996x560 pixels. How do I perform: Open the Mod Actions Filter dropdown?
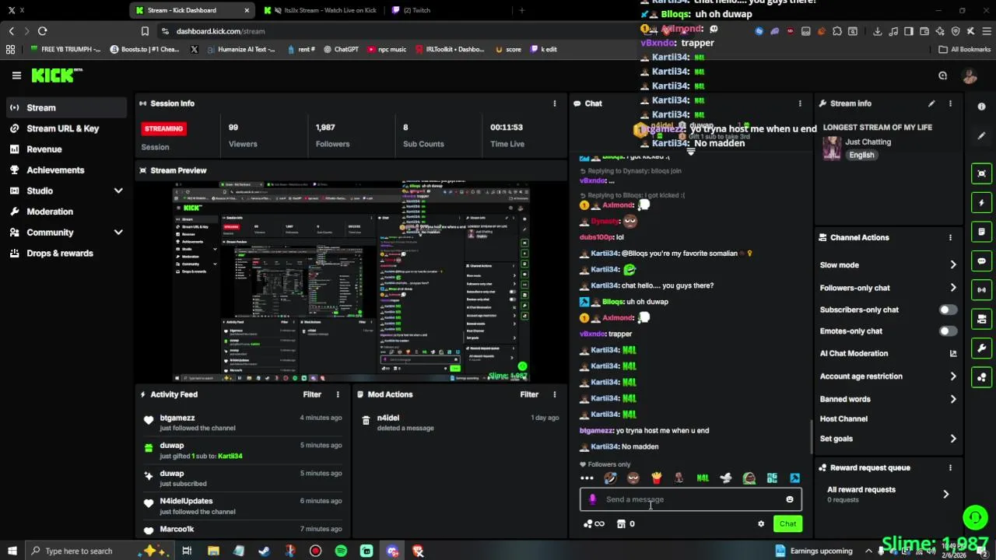[529, 394]
